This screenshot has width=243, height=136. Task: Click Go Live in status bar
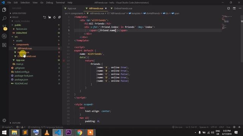177,127
